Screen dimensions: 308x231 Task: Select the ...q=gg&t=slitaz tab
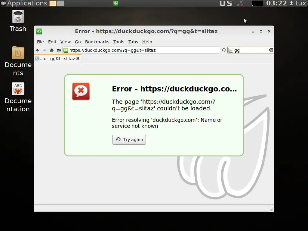point(57,59)
